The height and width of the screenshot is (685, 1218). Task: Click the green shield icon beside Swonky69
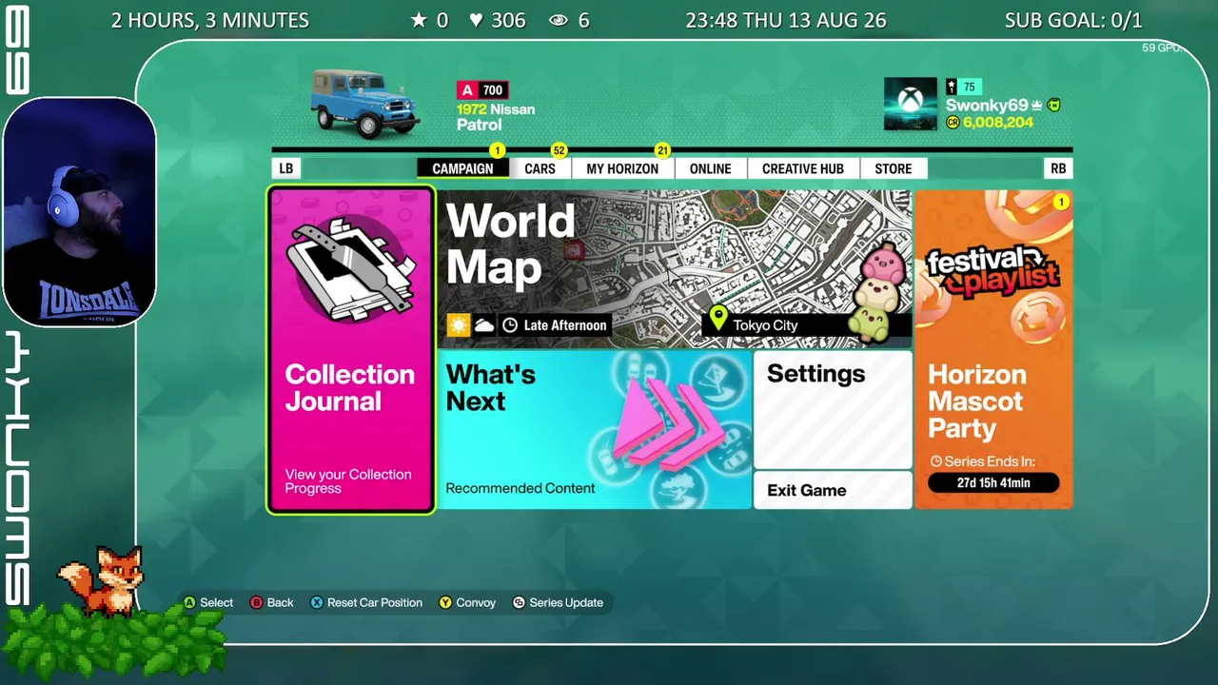[1054, 106]
